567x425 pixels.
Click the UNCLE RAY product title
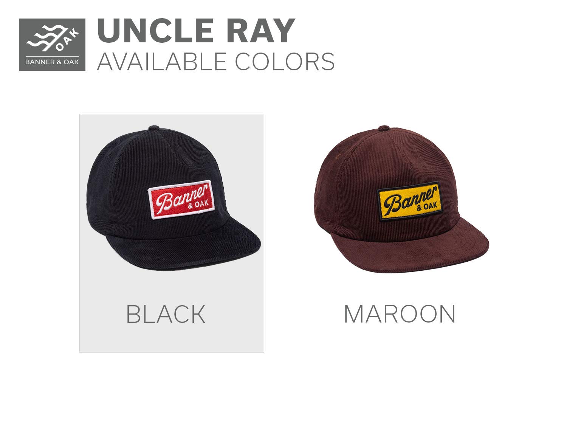coord(197,31)
